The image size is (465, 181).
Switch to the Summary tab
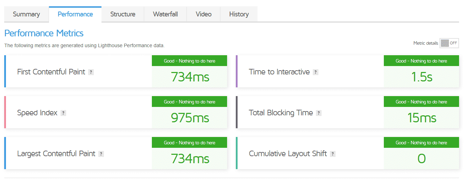(x=26, y=14)
